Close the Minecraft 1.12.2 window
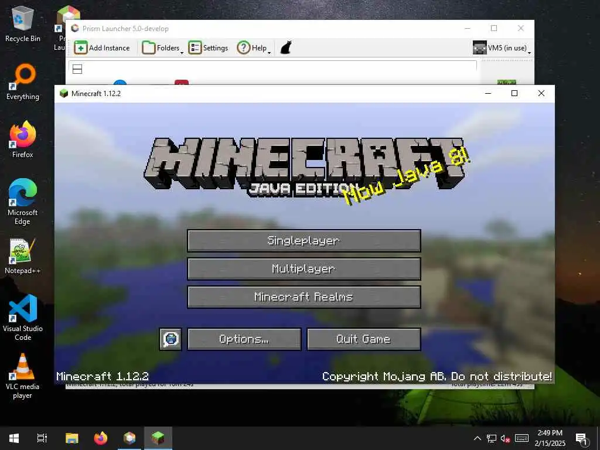 click(x=541, y=93)
